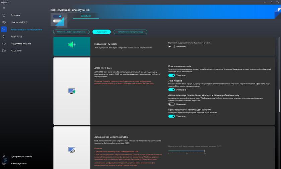Viewport: 281px width, 169px height.
Task: Open the Налаштування пристрою входу filter
Action: click(130, 32)
